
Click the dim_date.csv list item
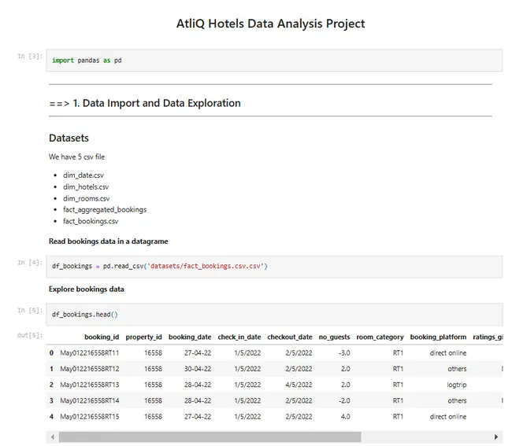[83, 175]
